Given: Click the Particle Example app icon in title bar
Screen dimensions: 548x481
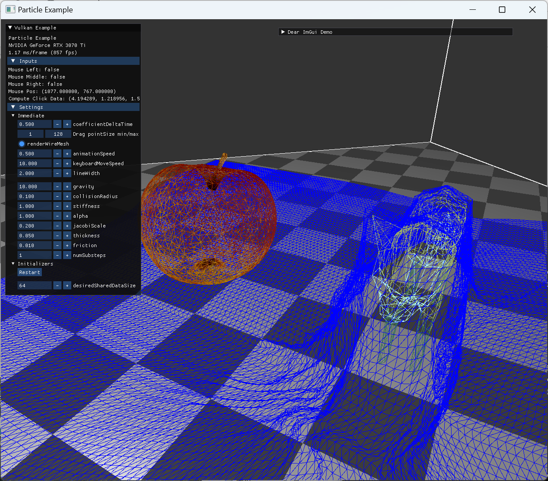Looking at the screenshot, I should click(10, 9).
